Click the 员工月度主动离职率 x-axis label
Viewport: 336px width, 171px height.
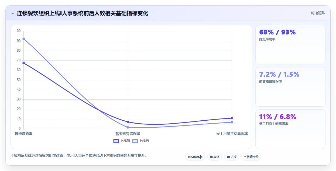232,134
